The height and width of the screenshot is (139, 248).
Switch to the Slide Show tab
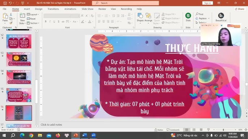pyautogui.click(x=87, y=9)
